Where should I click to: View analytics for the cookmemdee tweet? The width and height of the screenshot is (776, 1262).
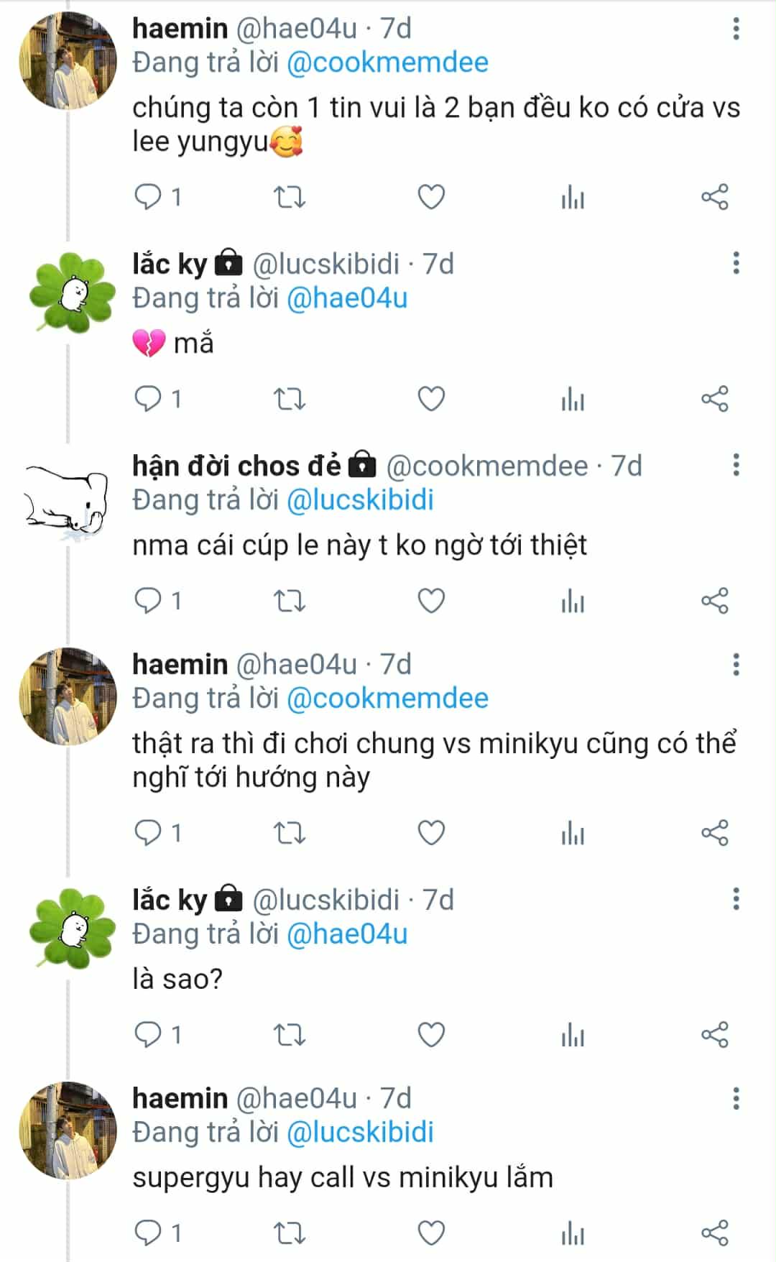pos(573,601)
